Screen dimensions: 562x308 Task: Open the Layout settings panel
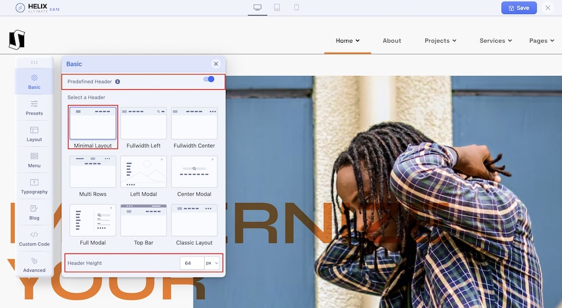34,134
